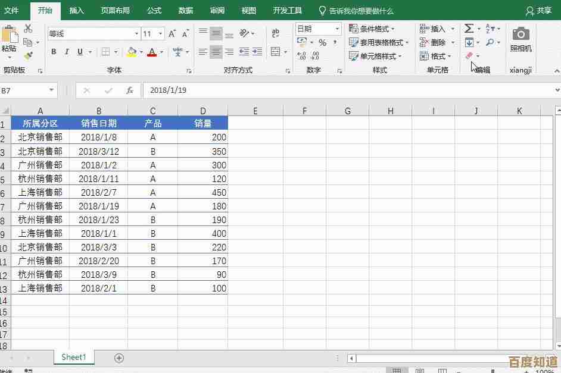Click the increase font size icon
The image size is (561, 373).
(x=172, y=34)
